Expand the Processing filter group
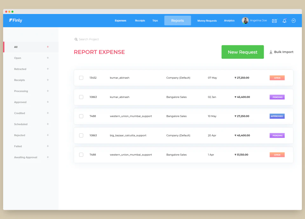This screenshot has height=219, width=305. 48,91
